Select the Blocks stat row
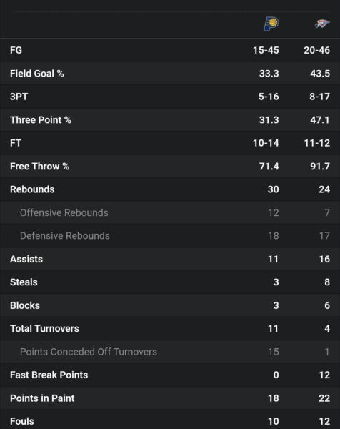This screenshot has height=429, width=340. coord(170,305)
